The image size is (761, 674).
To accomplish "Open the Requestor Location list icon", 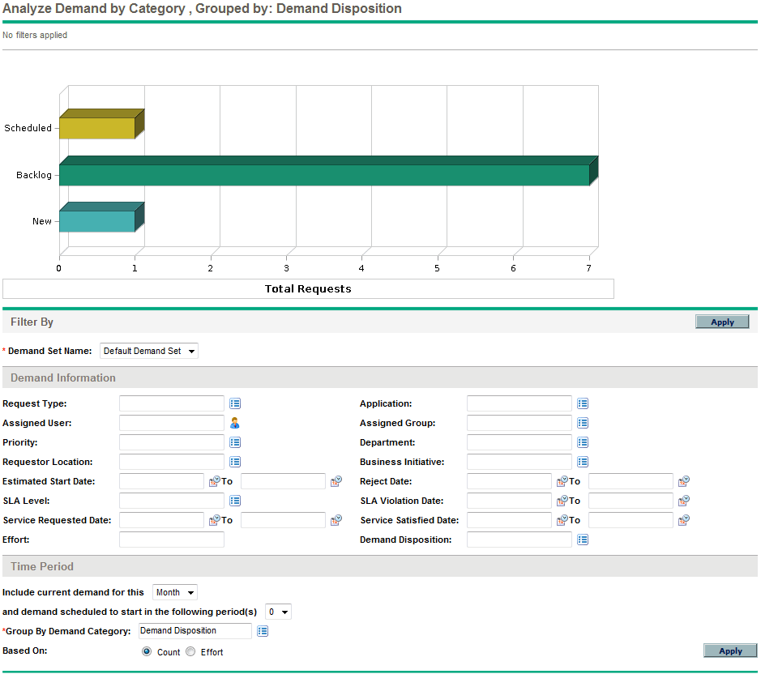I will [x=235, y=462].
